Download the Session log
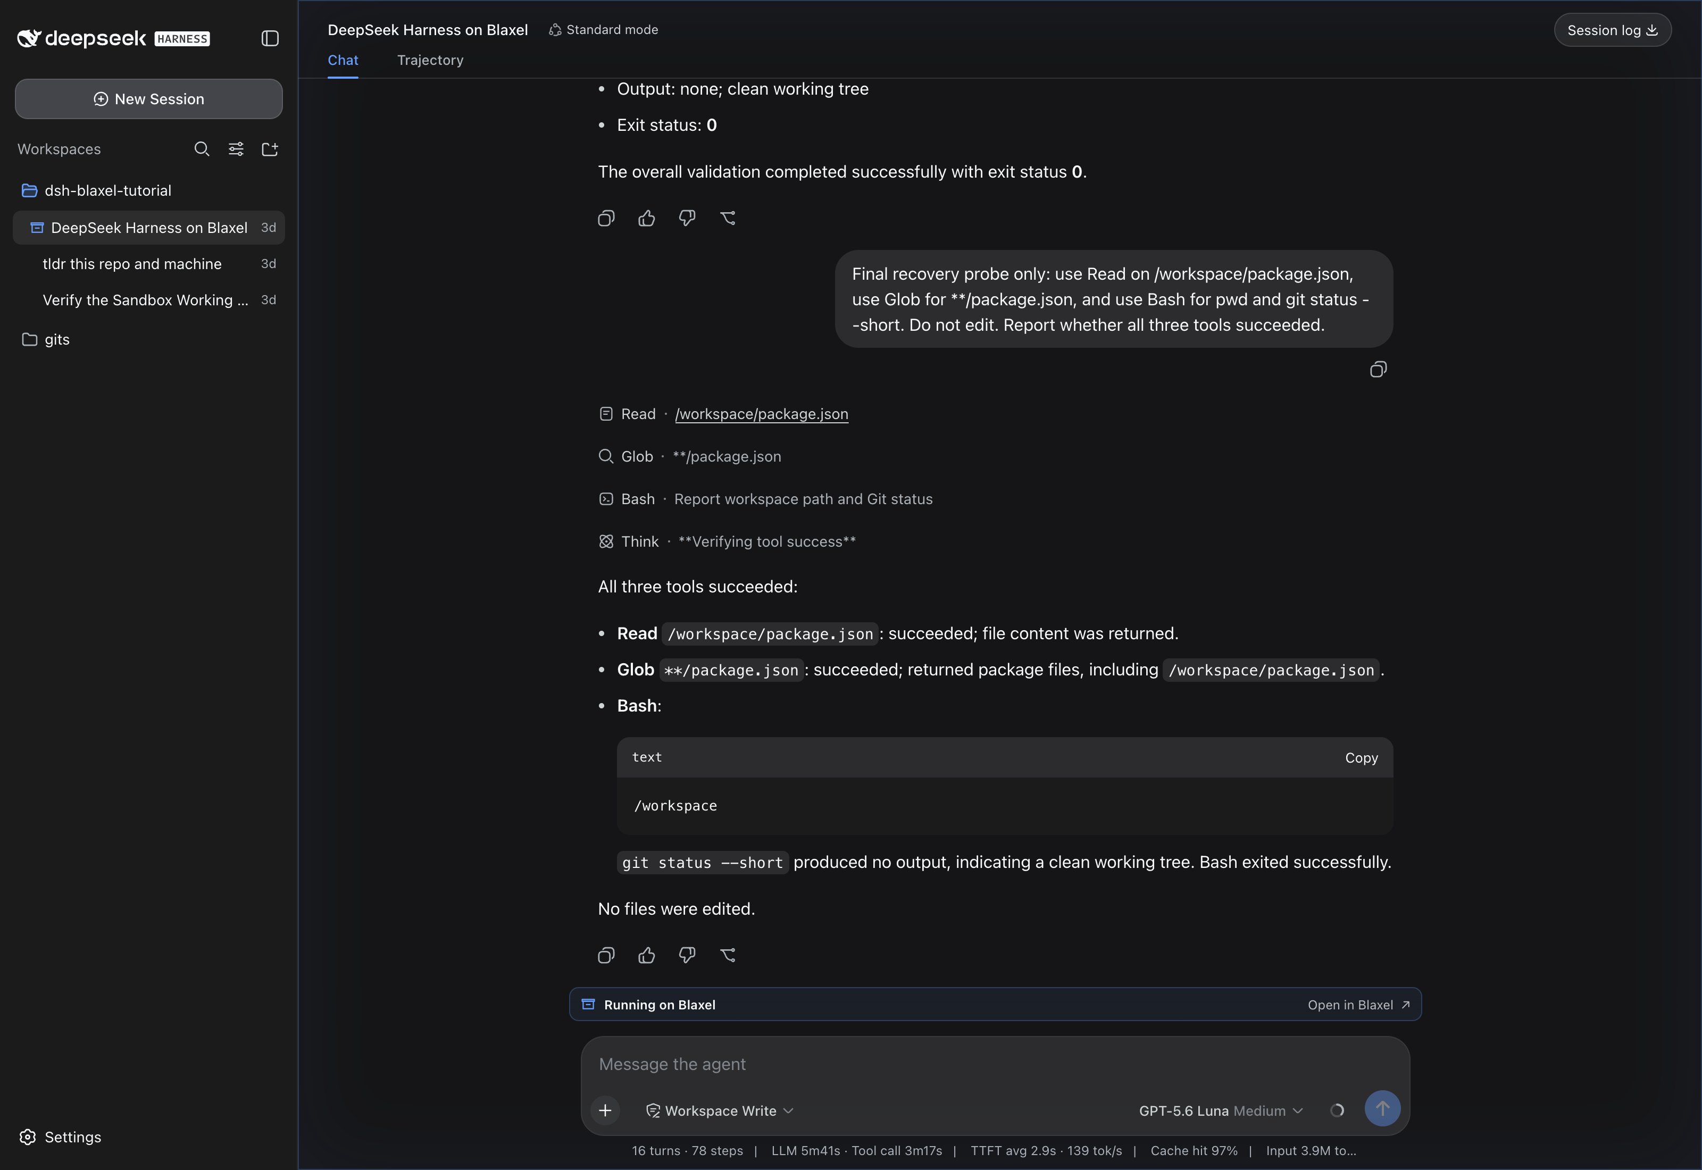The width and height of the screenshot is (1702, 1170). [1613, 30]
